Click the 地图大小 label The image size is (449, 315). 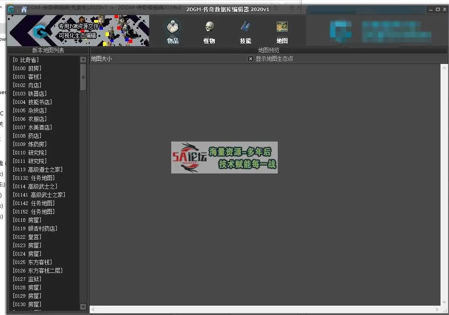click(x=101, y=59)
